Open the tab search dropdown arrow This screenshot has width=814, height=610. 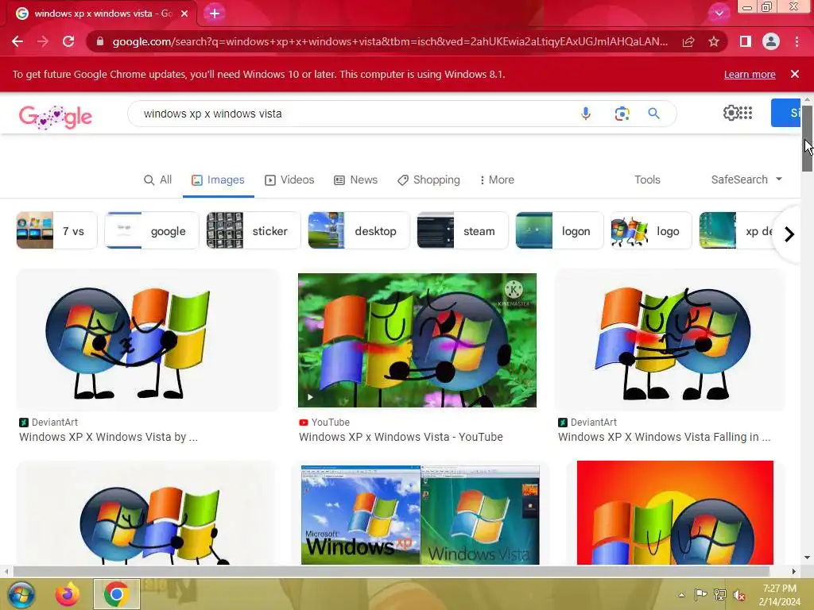tap(719, 14)
